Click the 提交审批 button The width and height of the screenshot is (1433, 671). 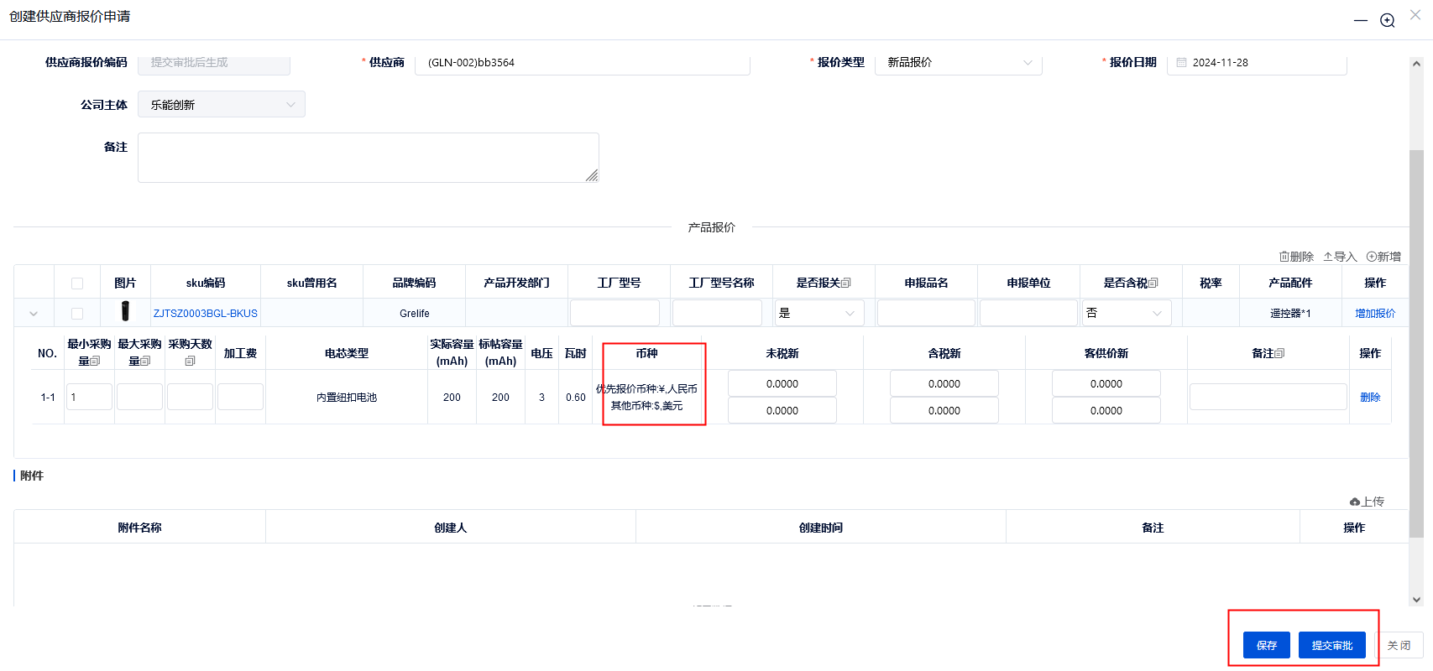pos(1332,645)
